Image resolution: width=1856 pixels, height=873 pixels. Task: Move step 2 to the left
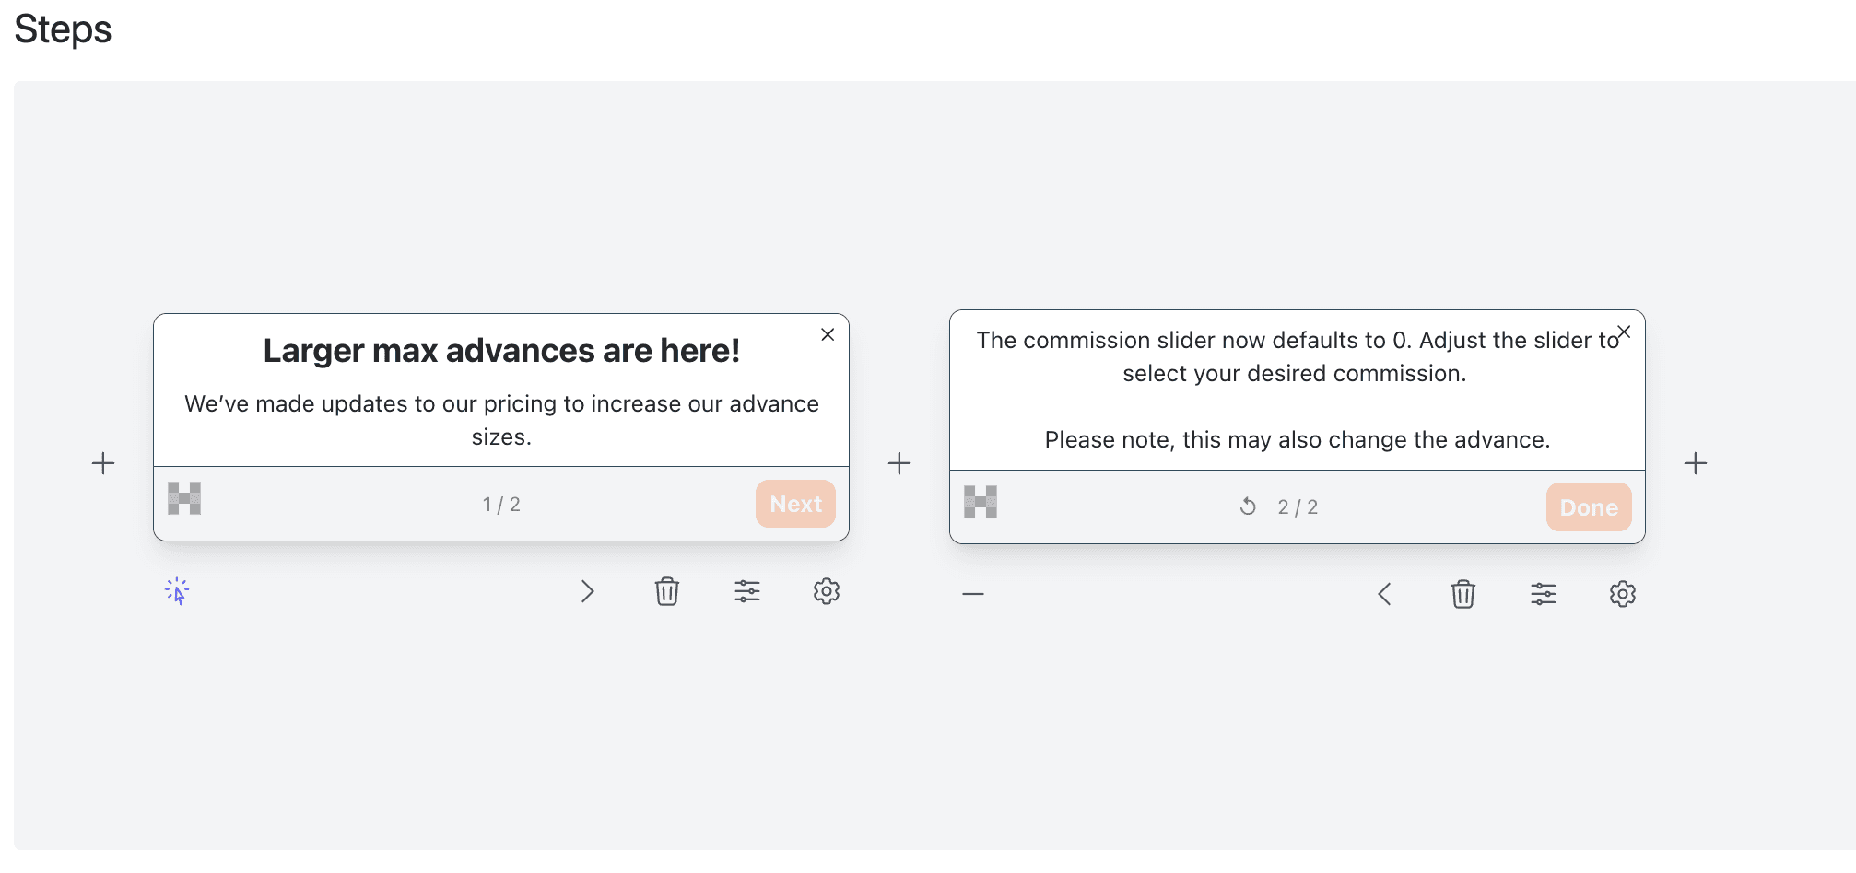click(1384, 594)
